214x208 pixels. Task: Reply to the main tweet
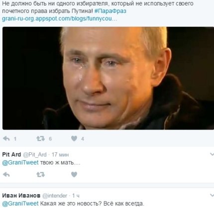6,138
